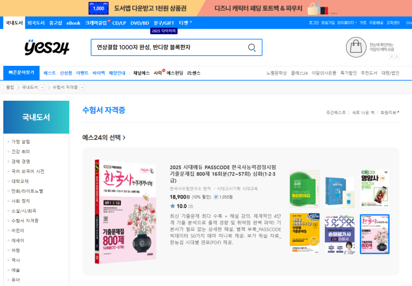Open the 특가할인 link

coord(348,73)
